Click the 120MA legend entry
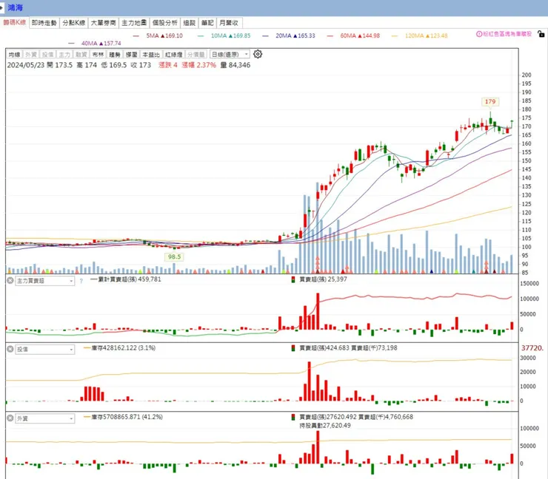 click(419, 35)
